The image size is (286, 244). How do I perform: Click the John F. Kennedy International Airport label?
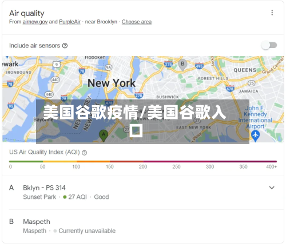(255, 117)
